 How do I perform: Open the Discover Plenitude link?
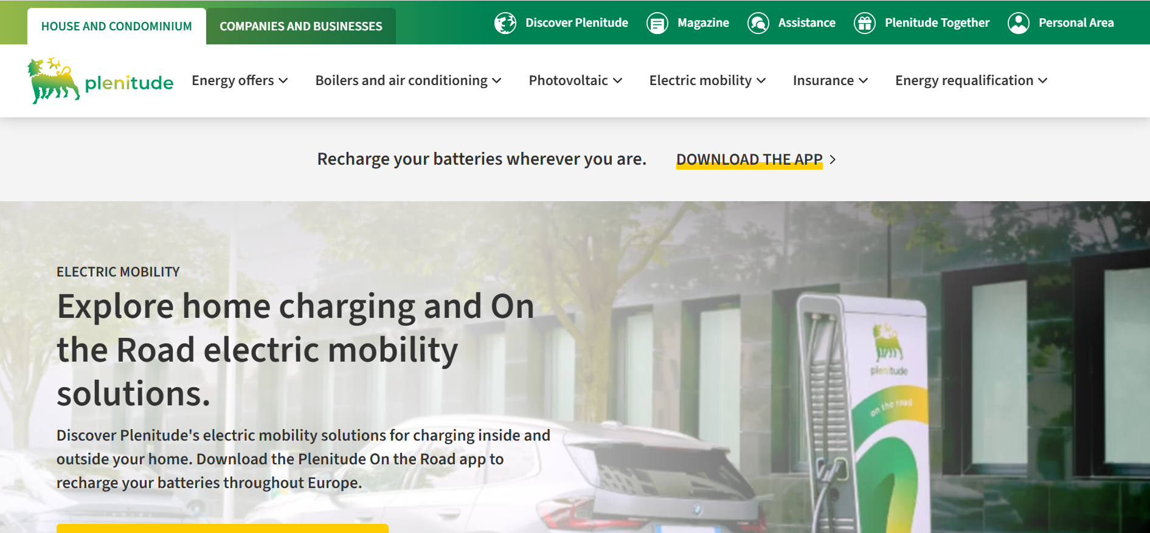click(x=577, y=22)
